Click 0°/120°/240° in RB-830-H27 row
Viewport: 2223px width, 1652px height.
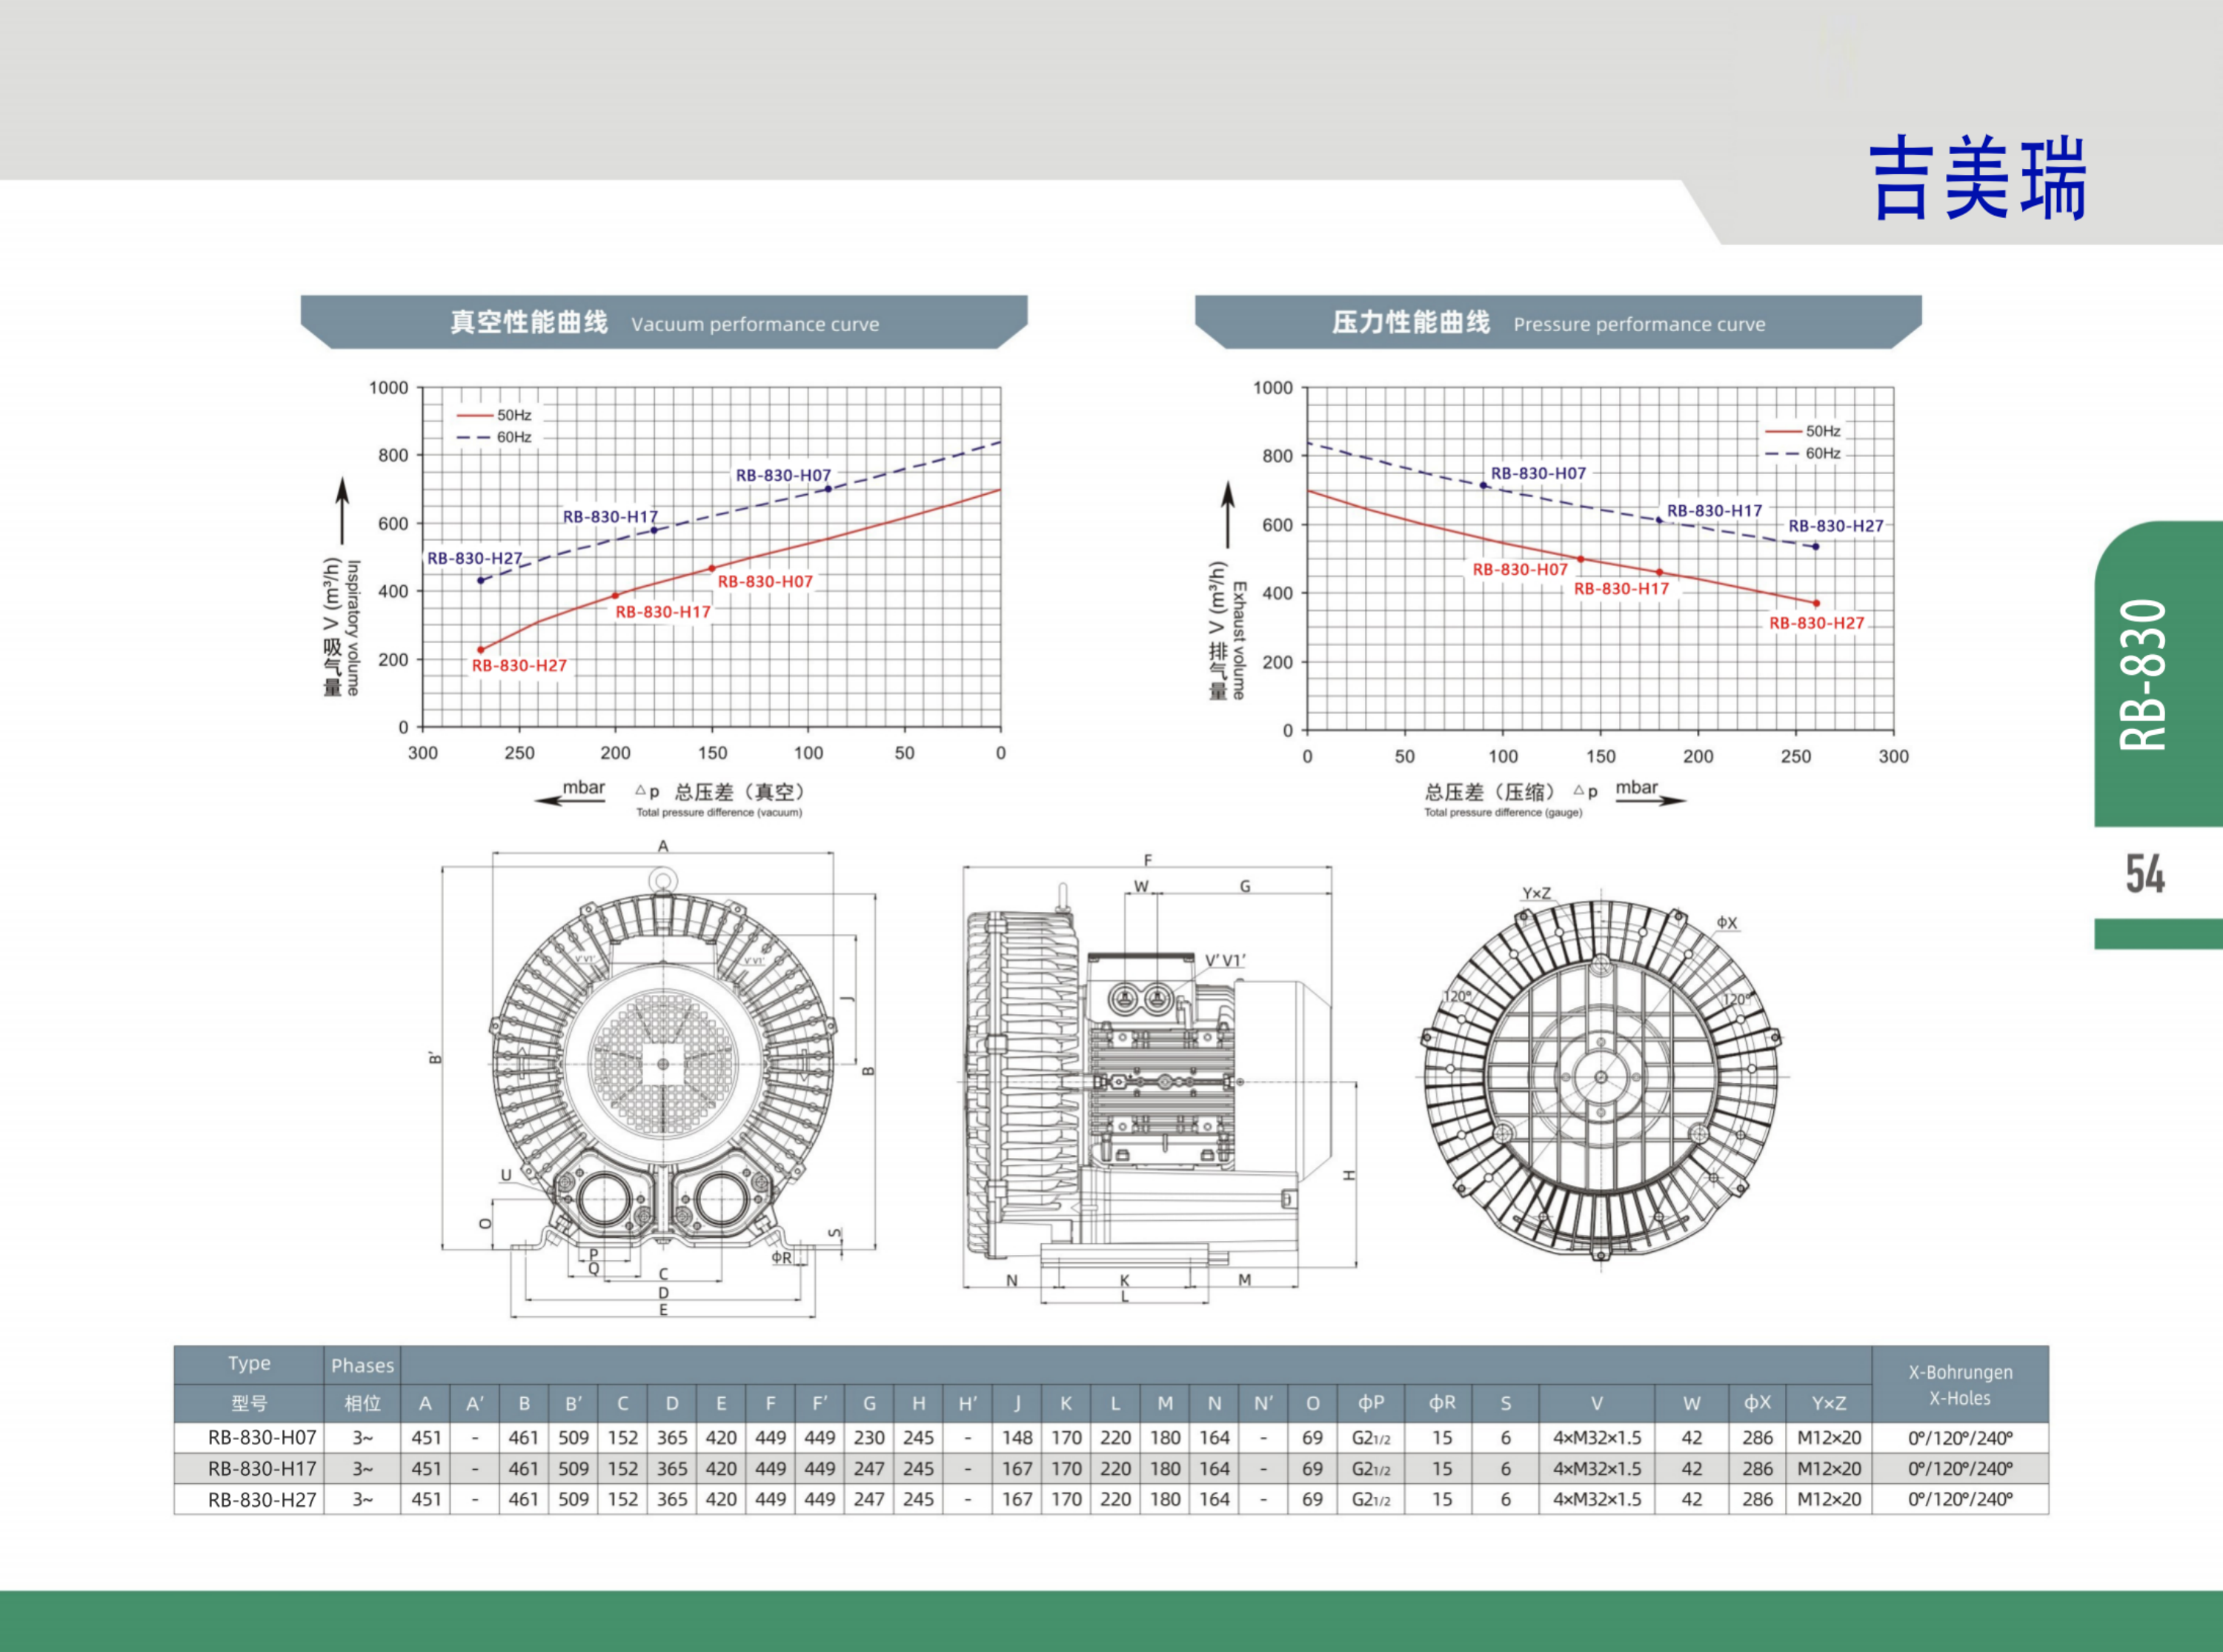(x=1960, y=1499)
